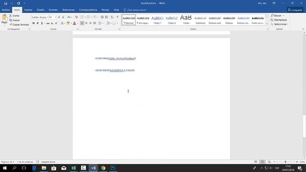The height and width of the screenshot is (172, 306).
Task: Apply Subtítulo style
Action: (200, 20)
